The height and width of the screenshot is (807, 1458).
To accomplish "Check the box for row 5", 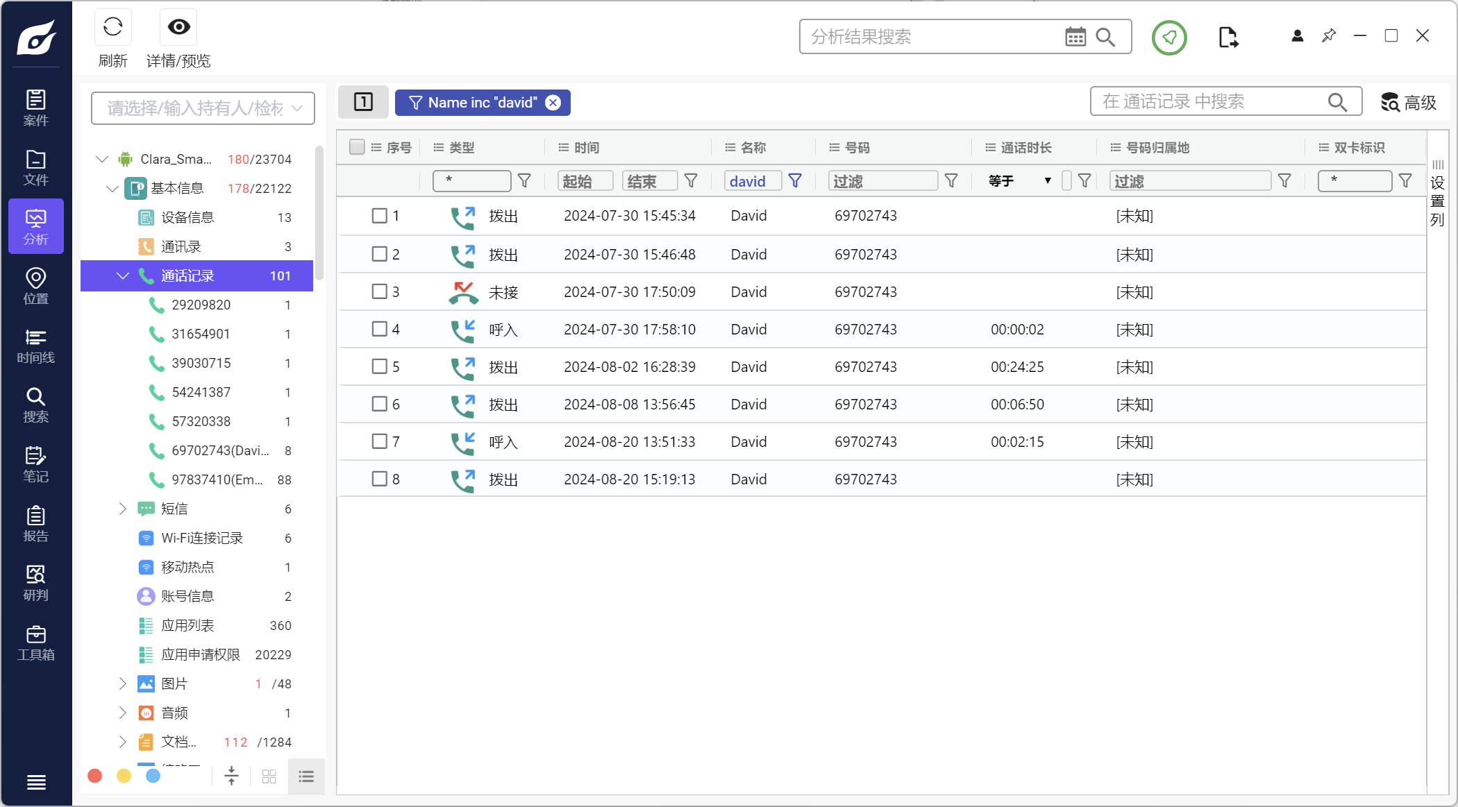I will (x=379, y=366).
